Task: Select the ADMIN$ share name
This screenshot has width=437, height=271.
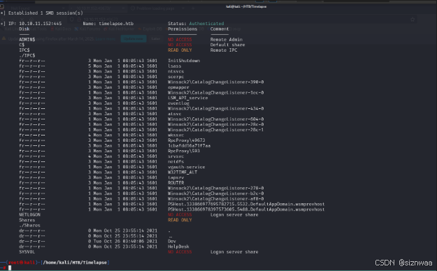Action: (x=27, y=40)
